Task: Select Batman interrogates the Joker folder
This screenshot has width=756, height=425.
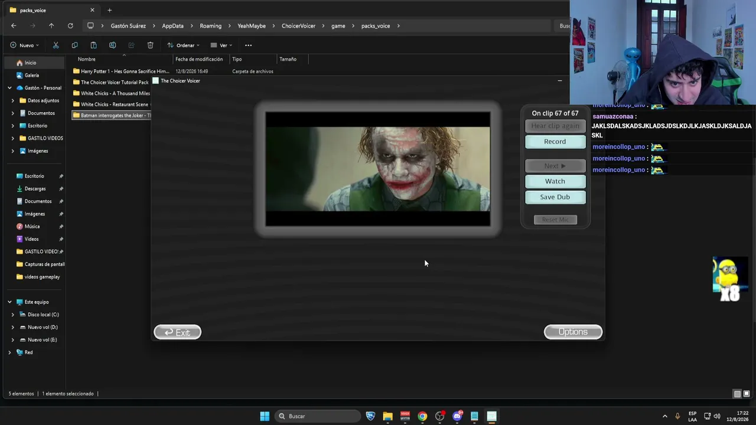Action: (x=112, y=116)
